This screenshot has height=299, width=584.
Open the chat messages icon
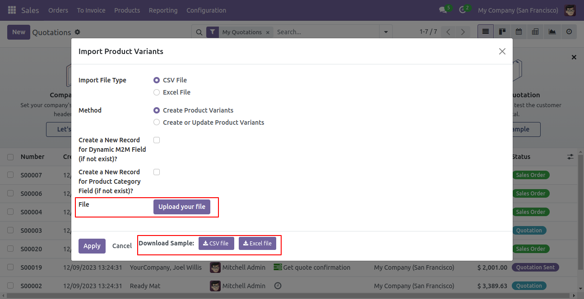pyautogui.click(x=443, y=10)
